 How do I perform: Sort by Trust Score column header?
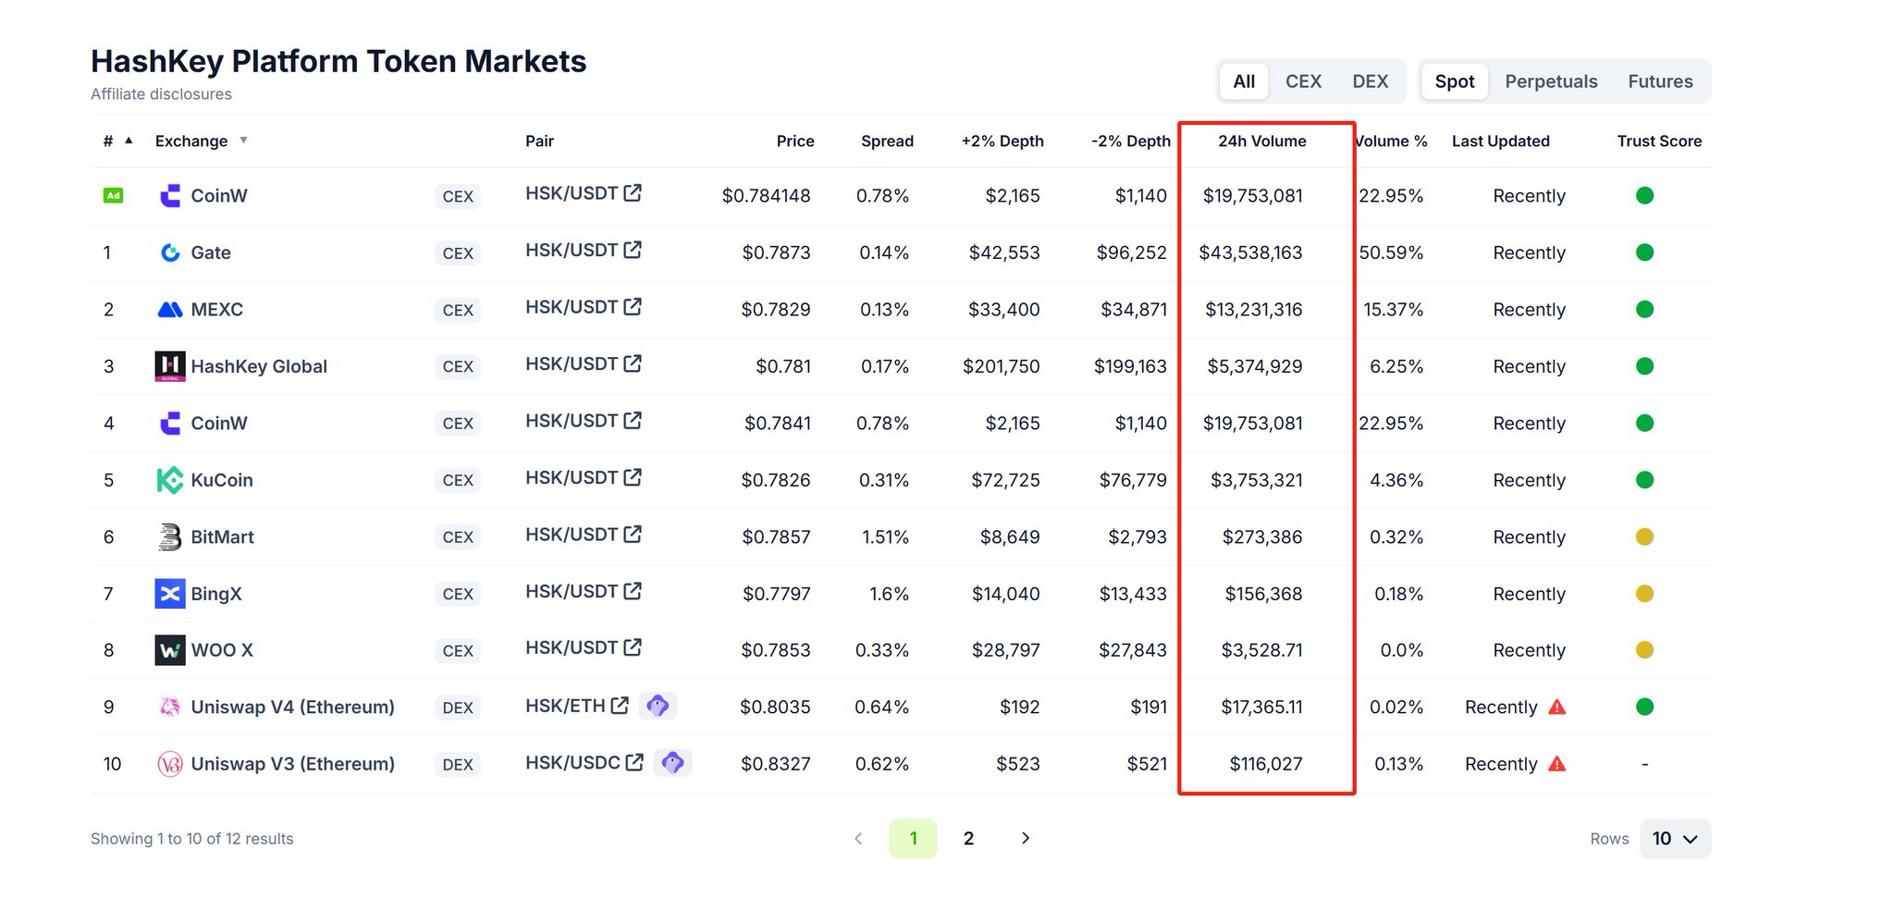pyautogui.click(x=1659, y=141)
